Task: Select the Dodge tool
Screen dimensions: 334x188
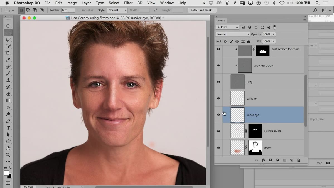Action: 8,114
